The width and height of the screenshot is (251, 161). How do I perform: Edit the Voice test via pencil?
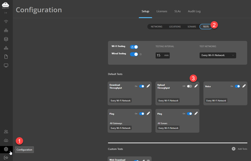point(244,86)
